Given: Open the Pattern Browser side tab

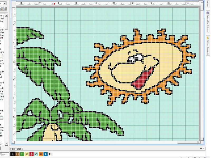Looking at the screenshot, I should tap(208, 45).
